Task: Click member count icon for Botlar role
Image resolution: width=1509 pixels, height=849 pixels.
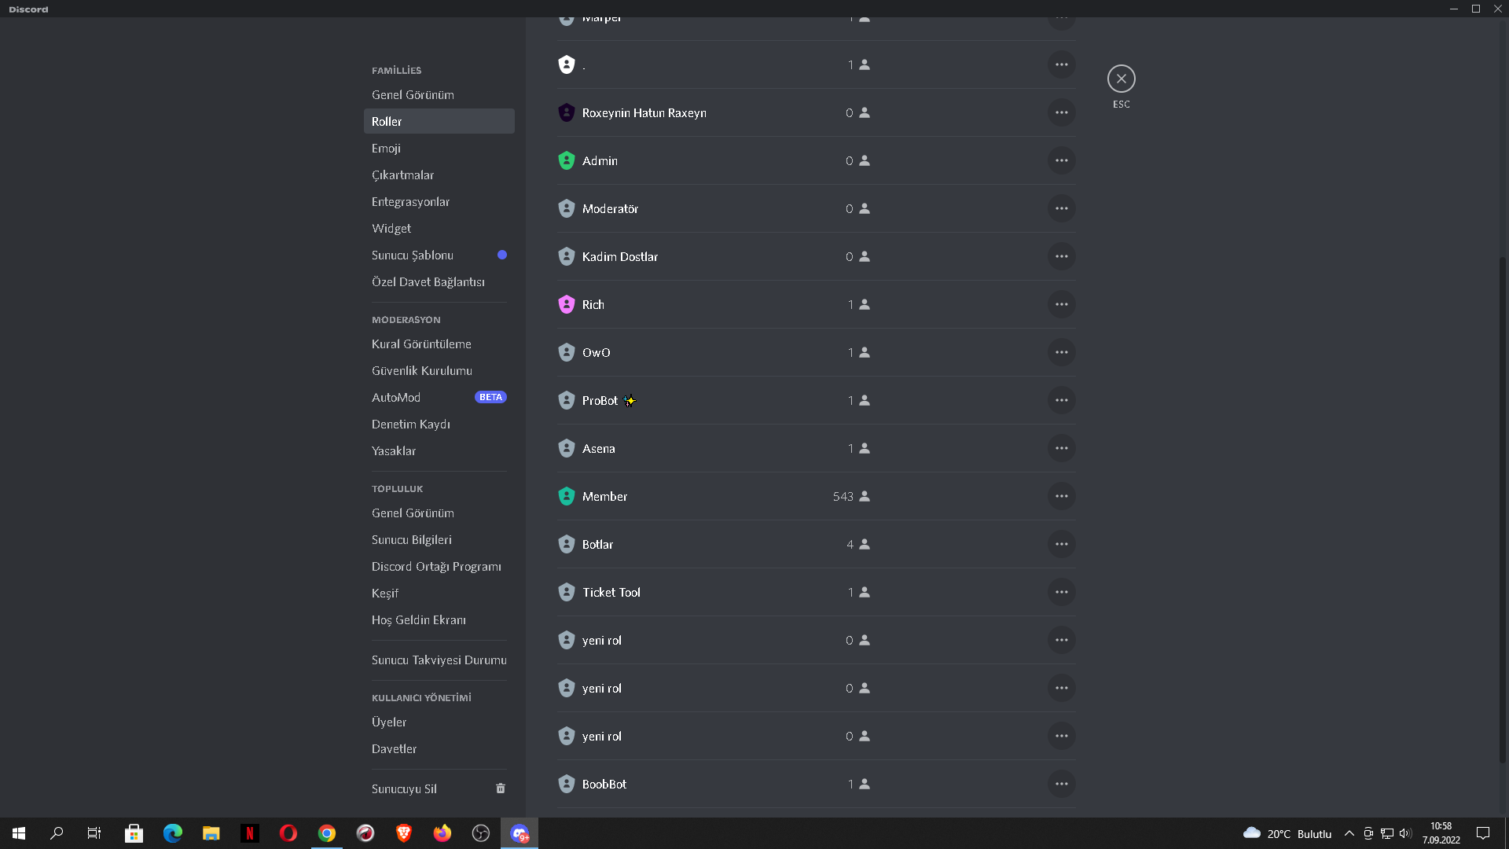Action: (865, 544)
